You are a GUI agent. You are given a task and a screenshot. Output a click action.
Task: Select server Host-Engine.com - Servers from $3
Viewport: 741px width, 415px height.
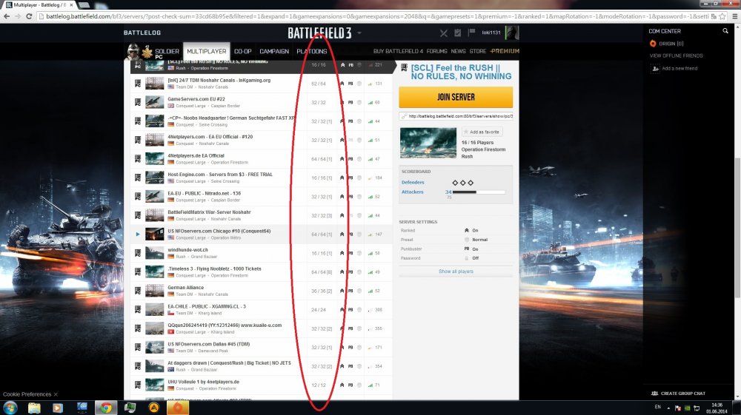[x=263, y=178]
